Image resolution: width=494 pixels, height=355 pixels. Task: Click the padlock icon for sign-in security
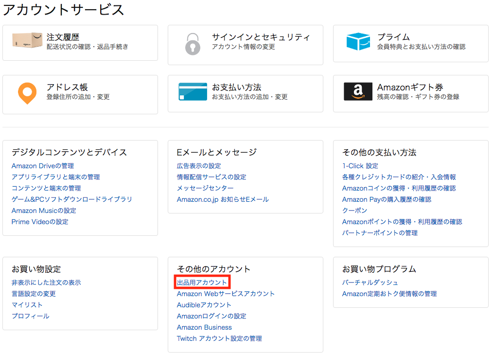pos(193,44)
